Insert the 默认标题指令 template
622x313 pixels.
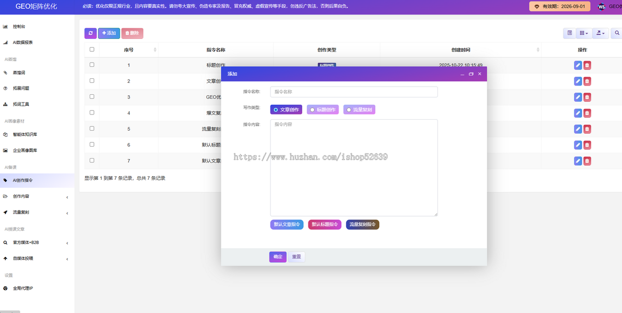pos(324,225)
